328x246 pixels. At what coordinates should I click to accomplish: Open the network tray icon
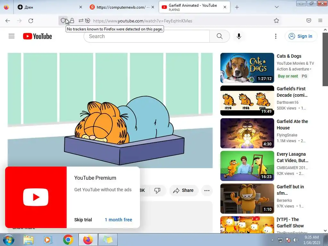[280, 240]
